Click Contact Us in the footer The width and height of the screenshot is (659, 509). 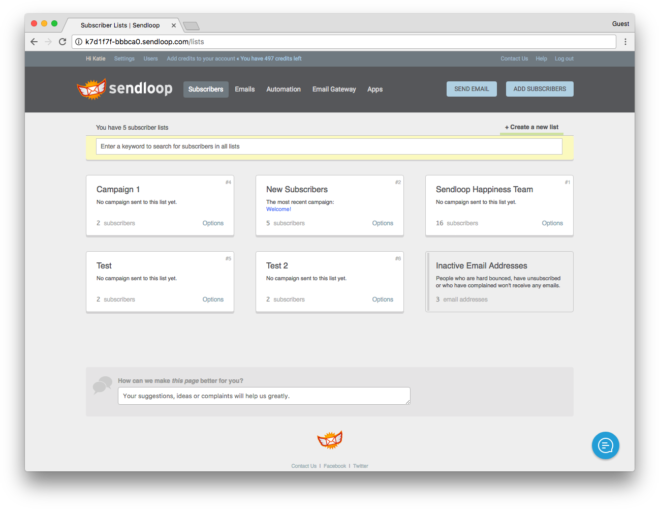coord(304,466)
